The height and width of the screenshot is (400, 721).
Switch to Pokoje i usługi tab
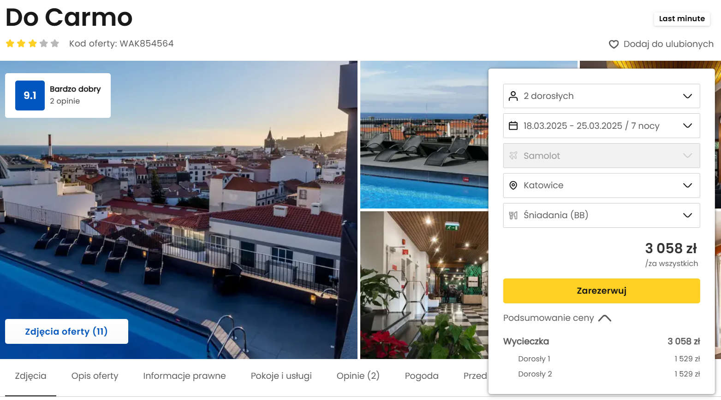point(281,376)
